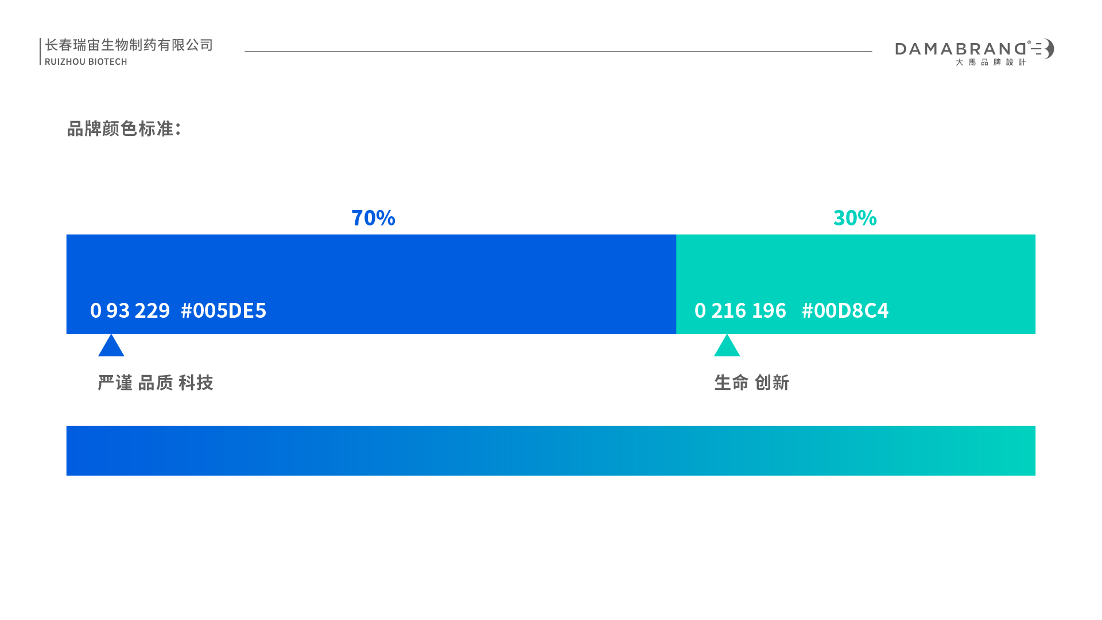Viewport: 1102px width, 620px height.
Task: Click the #005DE5 hex code text
Action: 223,310
